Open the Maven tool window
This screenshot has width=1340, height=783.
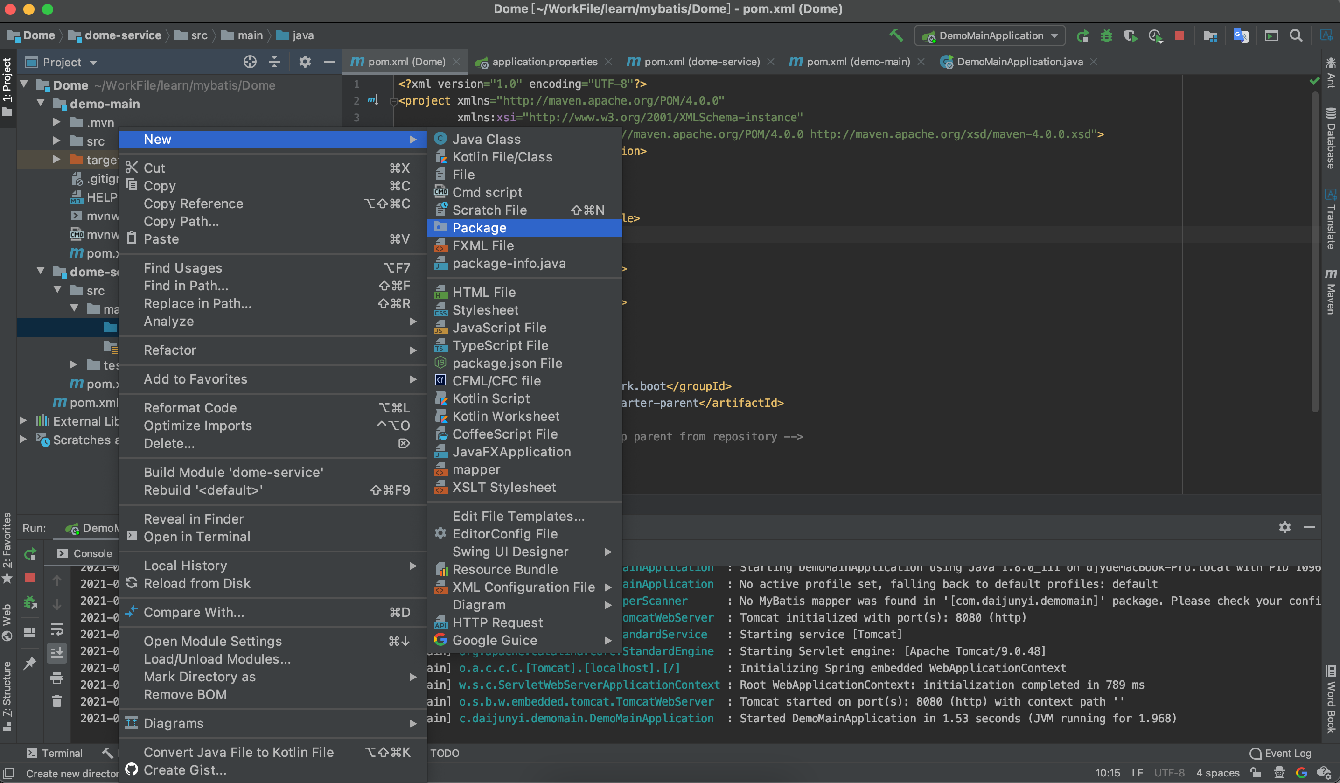pos(1330,292)
